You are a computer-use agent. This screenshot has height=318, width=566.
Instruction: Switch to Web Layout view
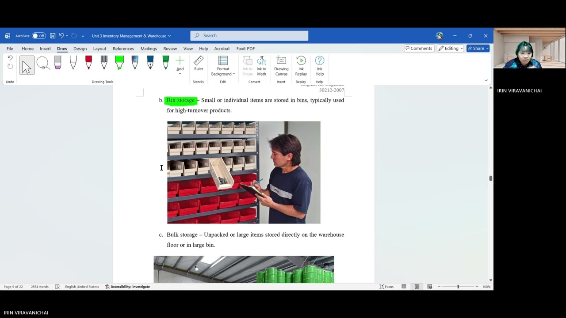(x=429, y=287)
